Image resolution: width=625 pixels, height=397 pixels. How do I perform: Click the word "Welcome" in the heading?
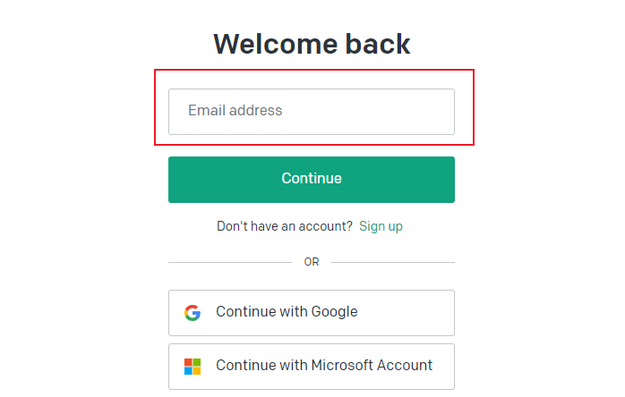271,44
